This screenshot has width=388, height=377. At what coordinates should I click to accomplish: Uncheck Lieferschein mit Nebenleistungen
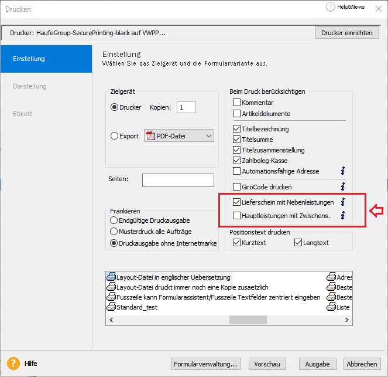pos(236,202)
